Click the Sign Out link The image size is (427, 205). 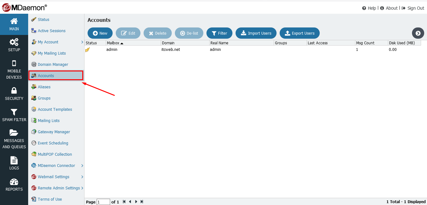pyautogui.click(x=413, y=8)
